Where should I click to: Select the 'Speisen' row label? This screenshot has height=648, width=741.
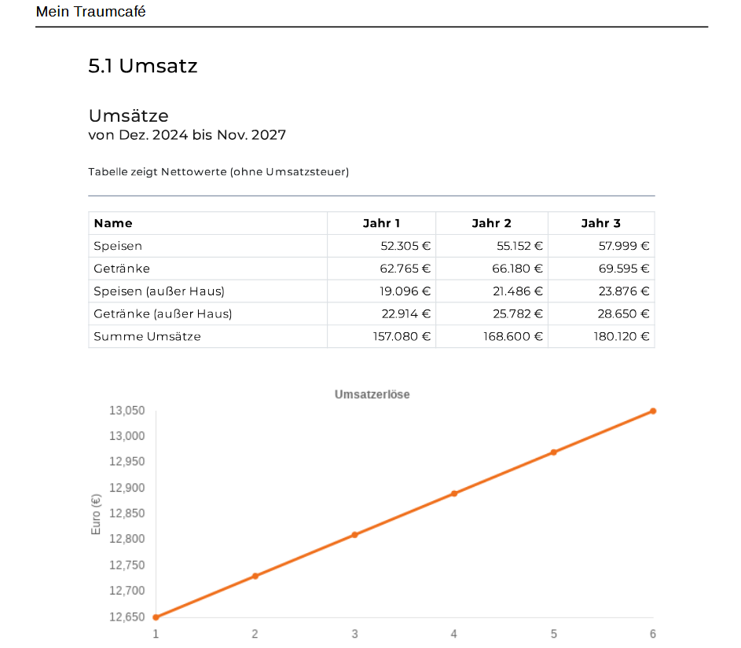coord(118,246)
